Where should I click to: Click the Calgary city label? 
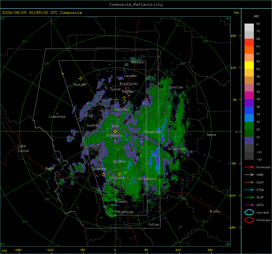118,178
